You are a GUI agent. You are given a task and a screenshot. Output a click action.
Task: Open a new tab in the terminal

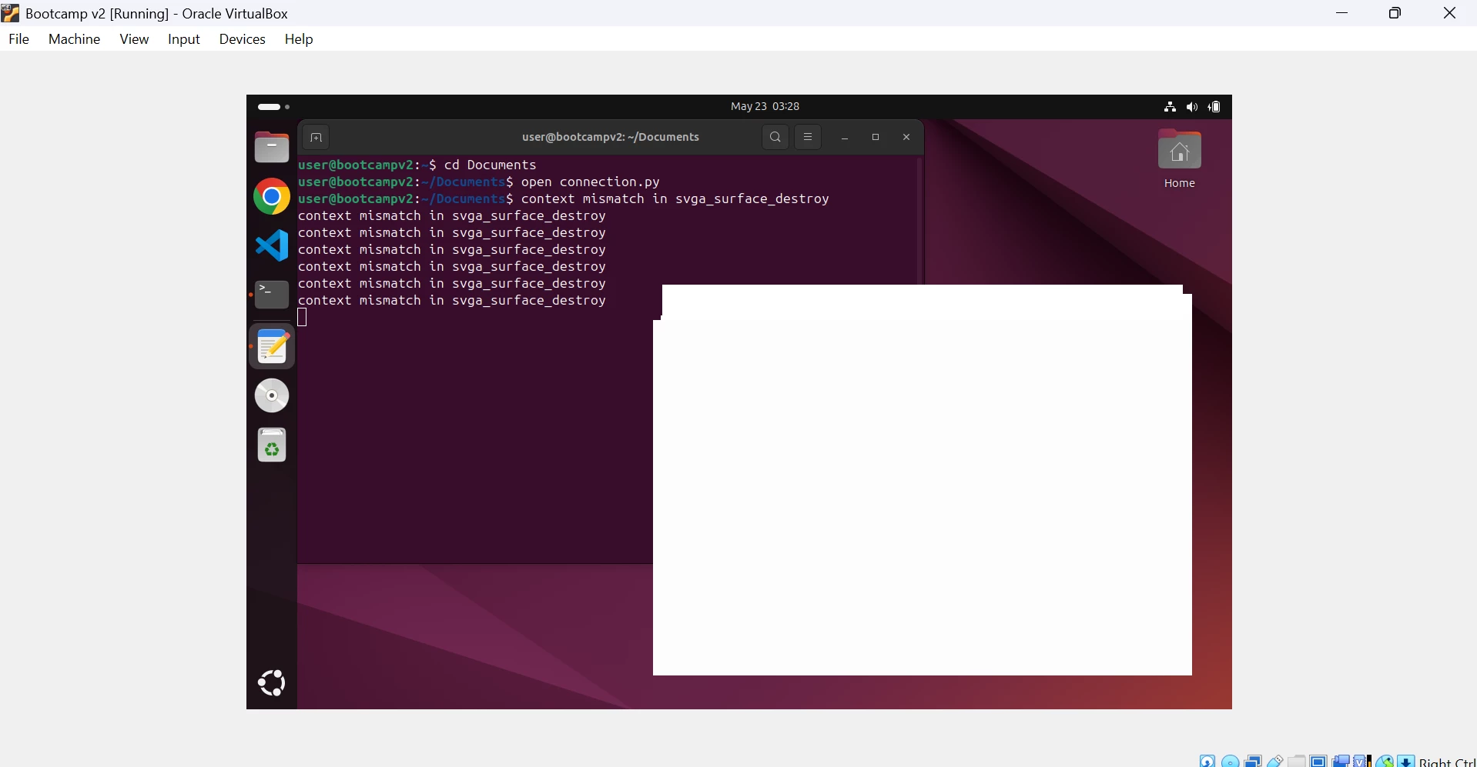(x=316, y=138)
